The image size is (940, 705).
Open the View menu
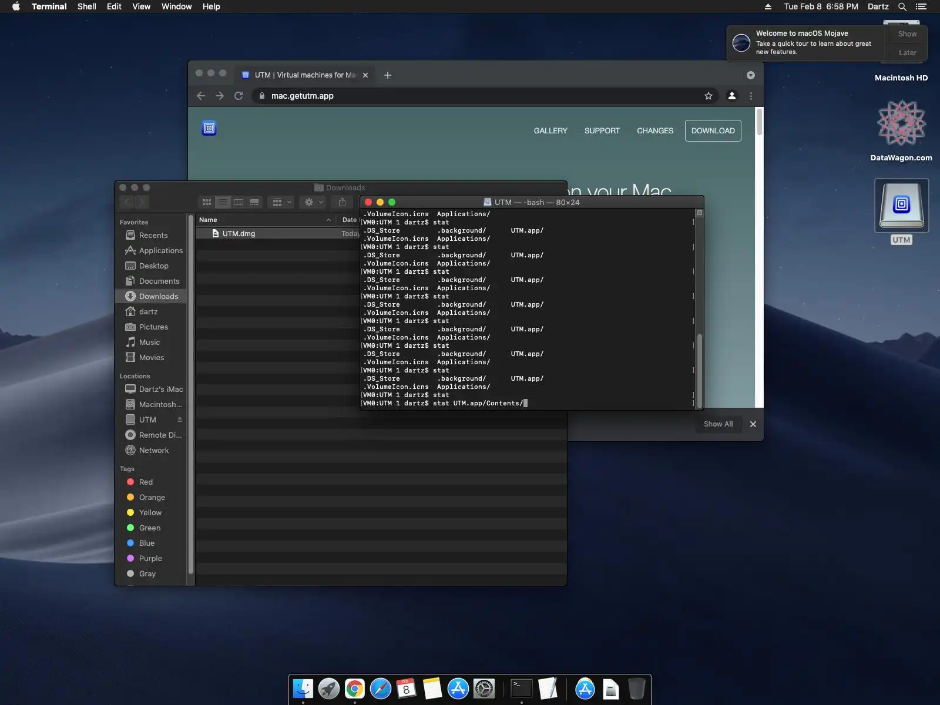point(142,6)
